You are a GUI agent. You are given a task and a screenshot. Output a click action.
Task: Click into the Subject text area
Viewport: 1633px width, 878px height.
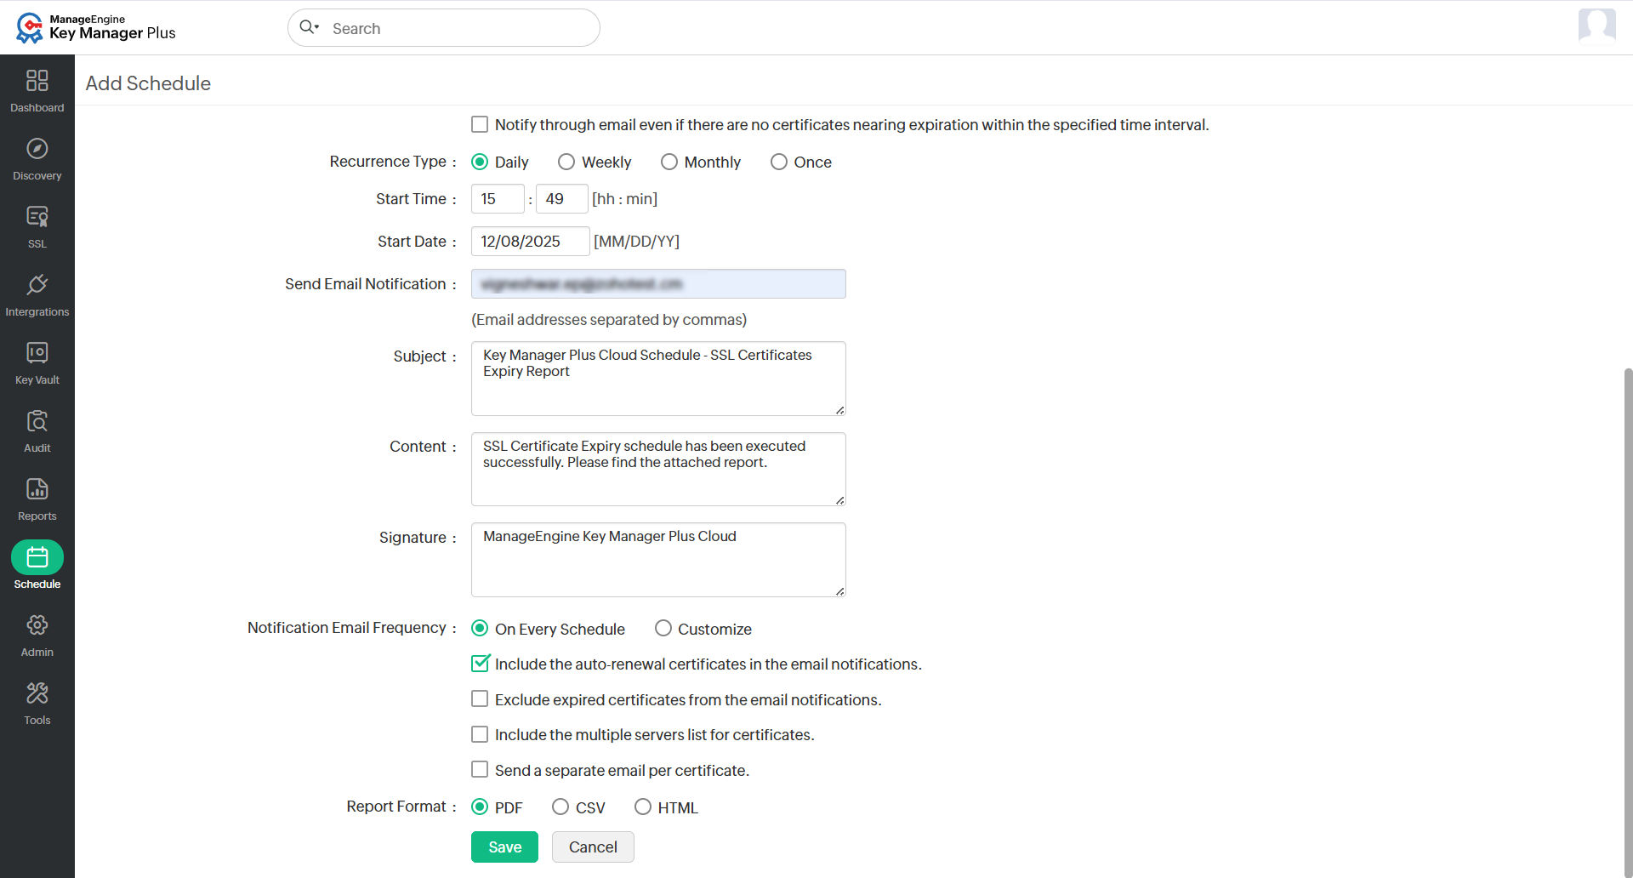coord(658,379)
